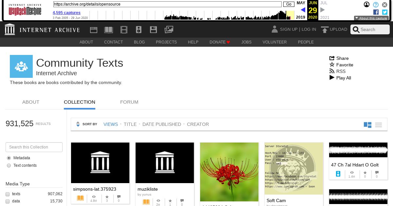Click the top Search input box
The width and height of the screenshot is (393, 206).
370,29
